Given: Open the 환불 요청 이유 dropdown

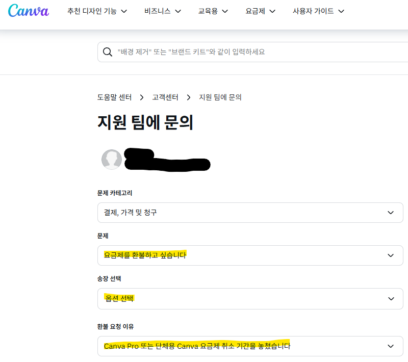Looking at the screenshot, I should (250, 346).
